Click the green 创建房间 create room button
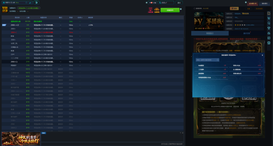This screenshot has width=273, height=146. tap(170, 10)
